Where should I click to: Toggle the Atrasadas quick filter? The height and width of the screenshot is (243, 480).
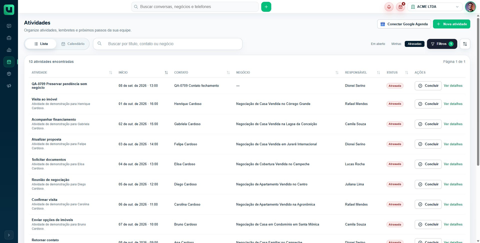click(x=415, y=44)
